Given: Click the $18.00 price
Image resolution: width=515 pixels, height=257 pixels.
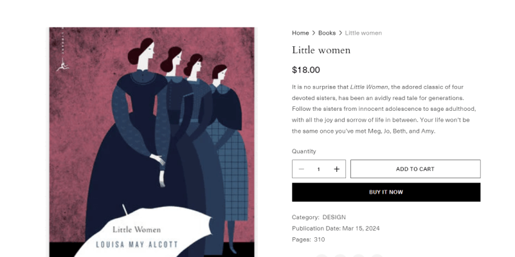Looking at the screenshot, I should point(305,70).
